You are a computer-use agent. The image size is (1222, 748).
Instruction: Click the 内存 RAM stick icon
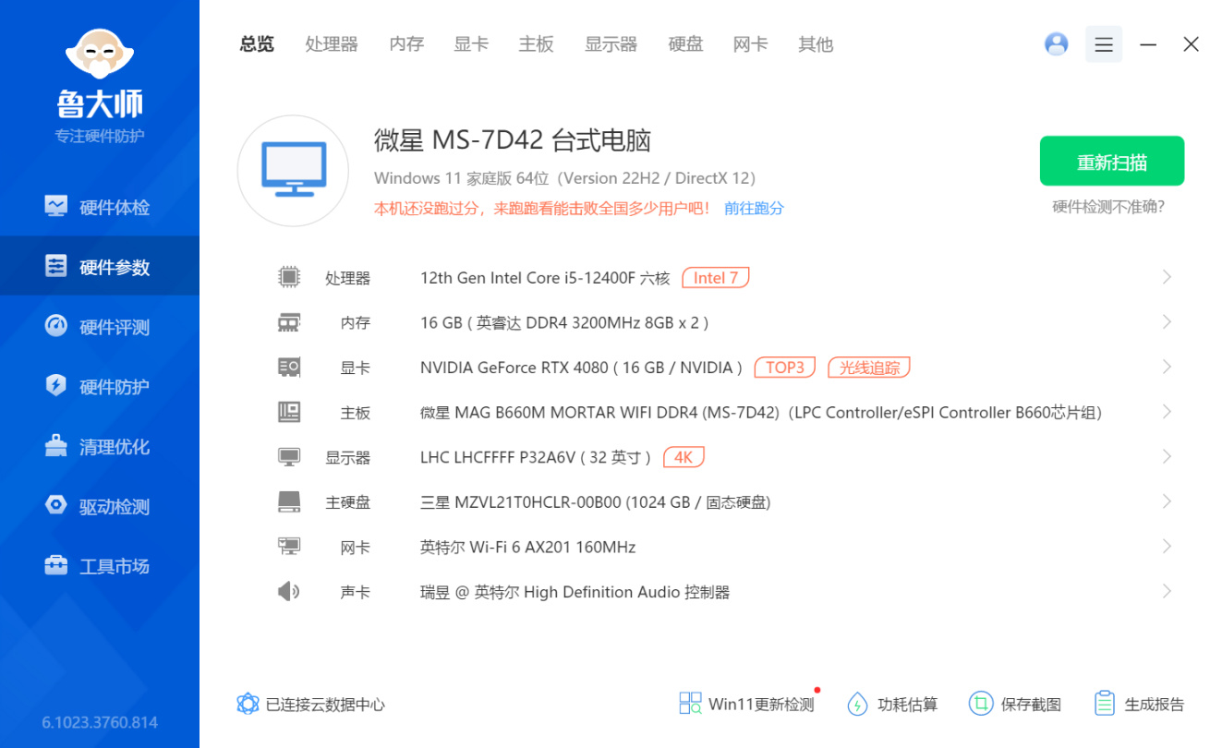(289, 322)
